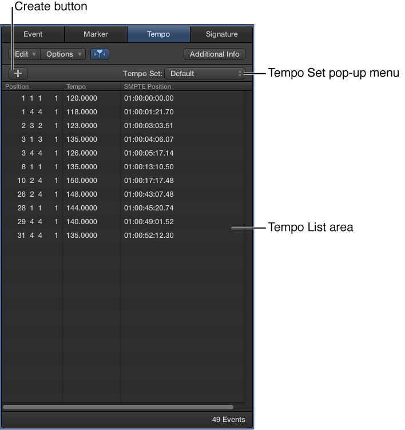
Task: Switch to the Event tab
Action: click(33, 34)
